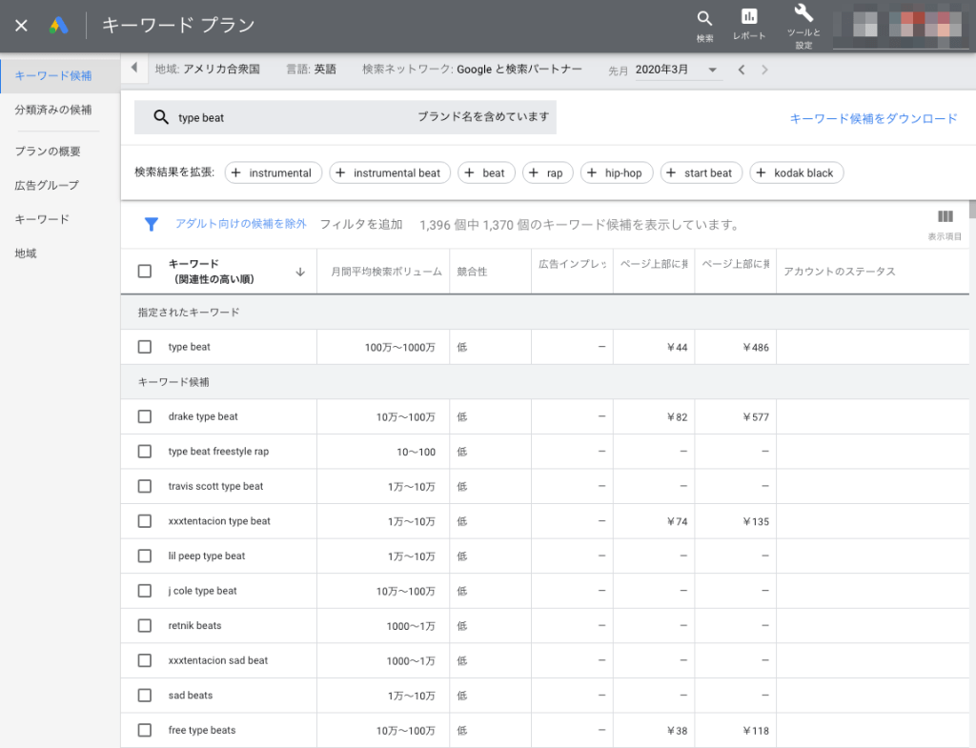Open the column display (表示項目) icon
This screenshot has height=748, width=976.
click(x=945, y=217)
